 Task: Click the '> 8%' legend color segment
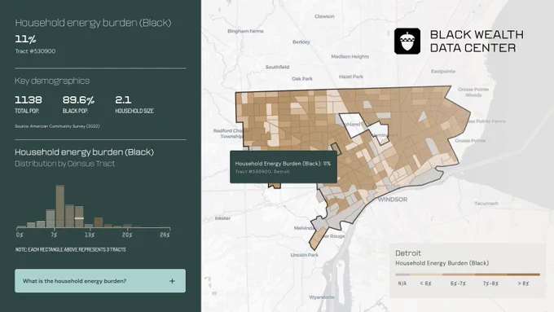(524, 275)
